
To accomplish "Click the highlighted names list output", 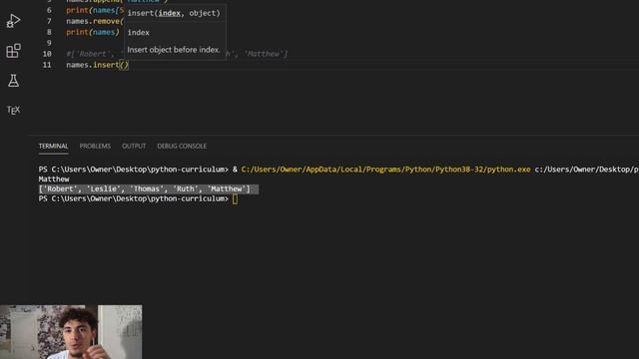I will pos(149,188).
